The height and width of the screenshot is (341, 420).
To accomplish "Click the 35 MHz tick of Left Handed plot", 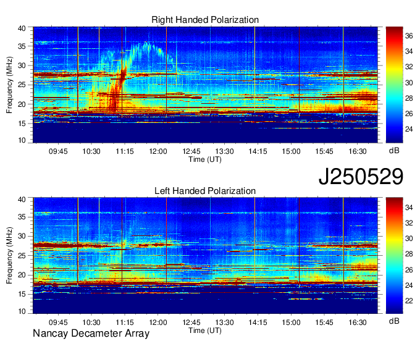I will tap(22, 217).
